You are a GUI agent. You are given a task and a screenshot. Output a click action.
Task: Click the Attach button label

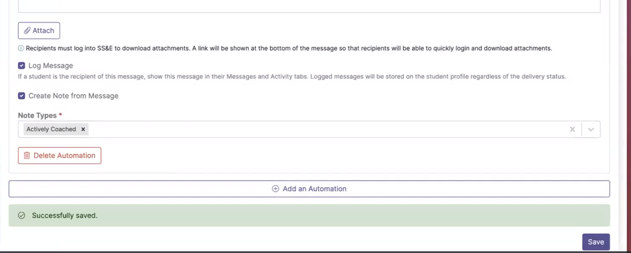[x=44, y=30]
